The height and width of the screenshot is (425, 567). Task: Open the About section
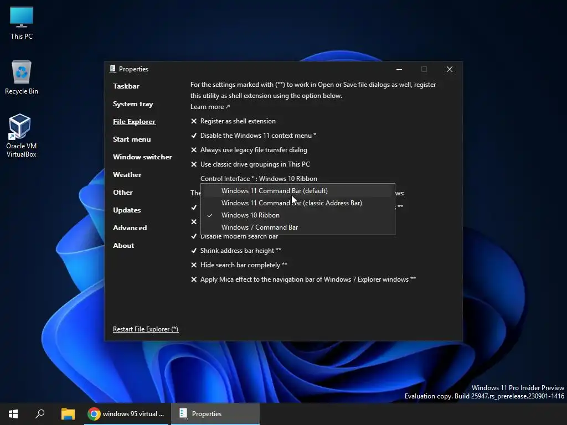[123, 246]
